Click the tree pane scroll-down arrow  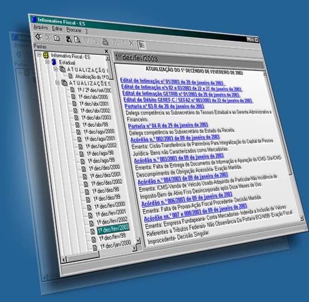(x=138, y=241)
